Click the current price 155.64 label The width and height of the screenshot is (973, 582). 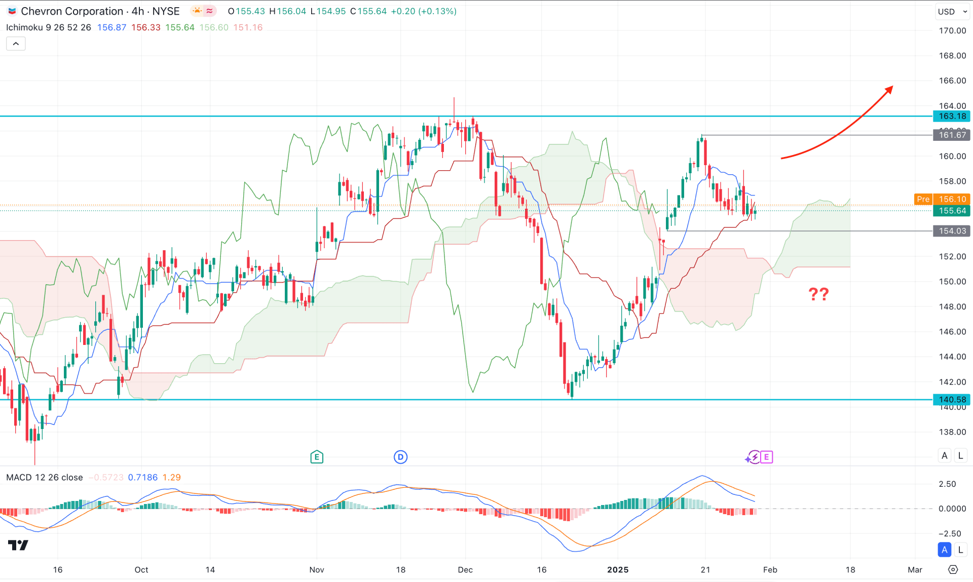pos(952,211)
